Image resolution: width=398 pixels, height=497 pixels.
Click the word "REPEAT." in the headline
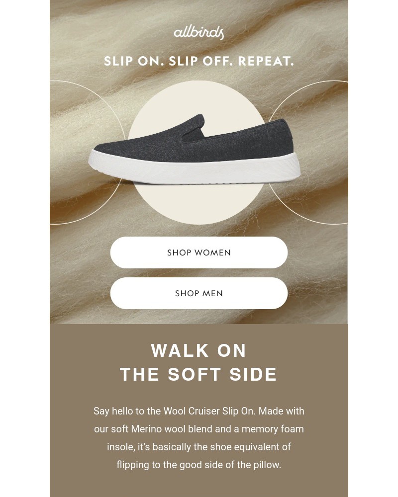(x=266, y=61)
